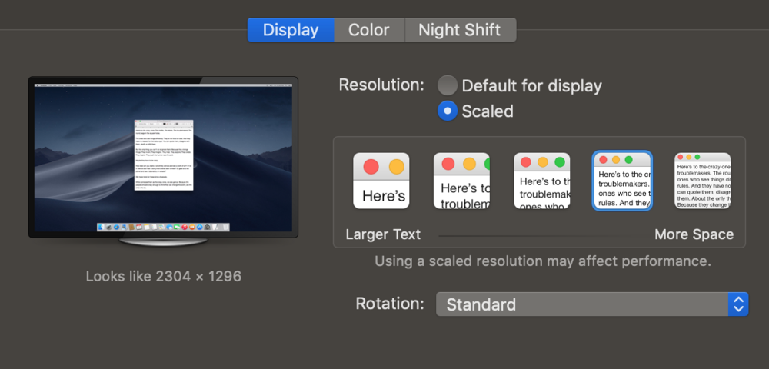The height and width of the screenshot is (369, 769).
Task: Click the monitor preview's desktop wallpaper
Action: [x=77, y=154]
